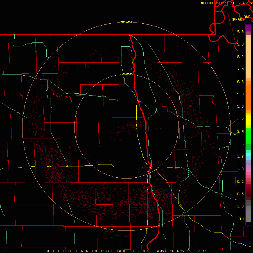This screenshot has height=253, width=253.
Task: Click the 5.0 value on the color scale
Action: pyautogui.click(x=240, y=107)
